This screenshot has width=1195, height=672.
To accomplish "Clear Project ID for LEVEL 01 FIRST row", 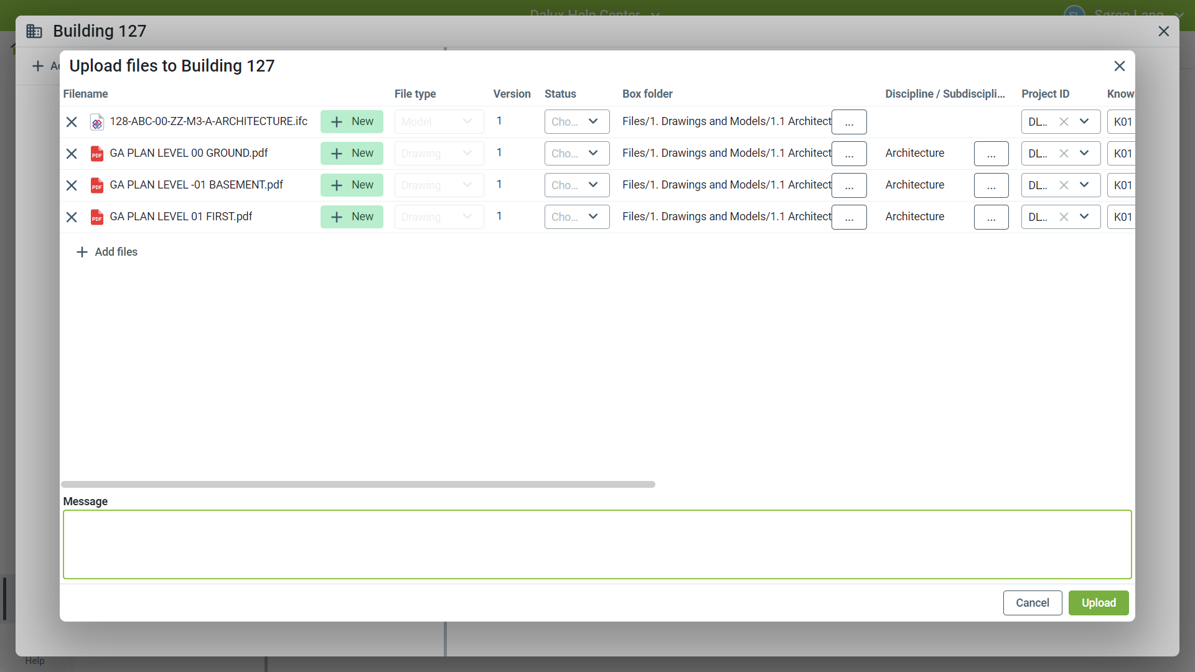I will (1064, 217).
